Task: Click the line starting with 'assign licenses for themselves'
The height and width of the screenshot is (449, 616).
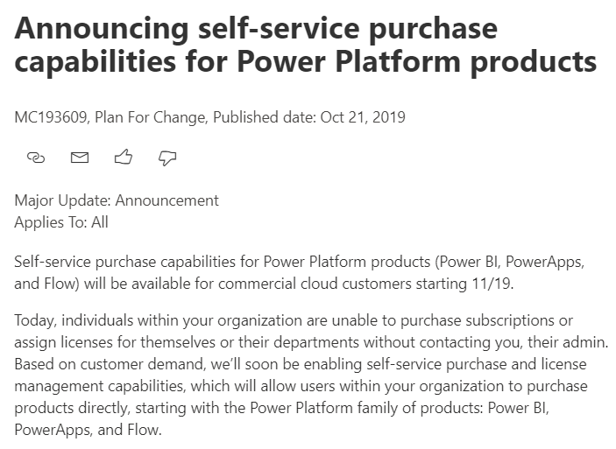Action: click(x=311, y=342)
